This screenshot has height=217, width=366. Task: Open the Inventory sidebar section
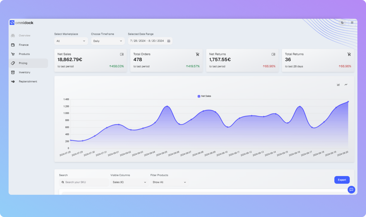pos(24,72)
